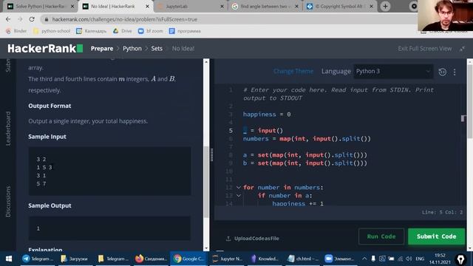Click the python-school bookmark folder
473x266 pixels.
click(52, 31)
